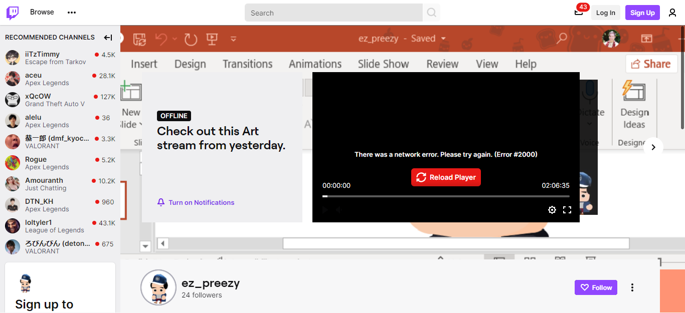The width and height of the screenshot is (685, 313).
Task: Select the Transitions ribbon tab
Action: [248, 64]
